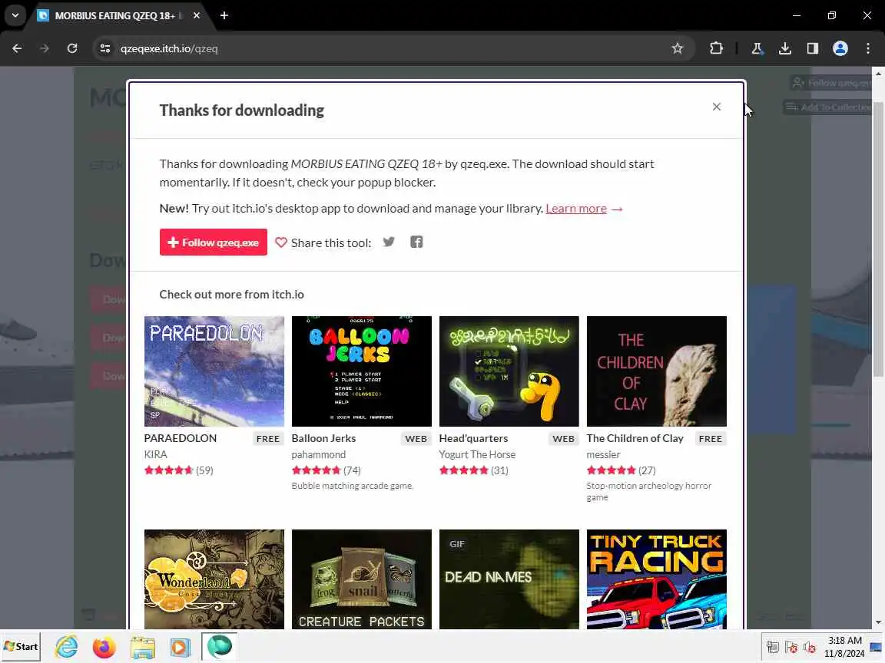Viewport: 885px width, 663px height.
Task: Open the Learn more link
Action: [x=576, y=208]
